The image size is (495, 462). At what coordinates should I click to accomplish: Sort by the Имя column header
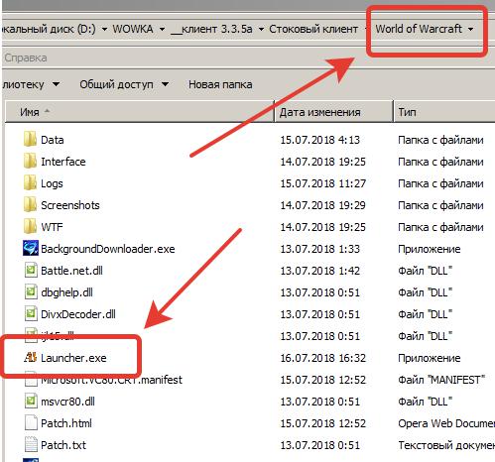(139, 112)
